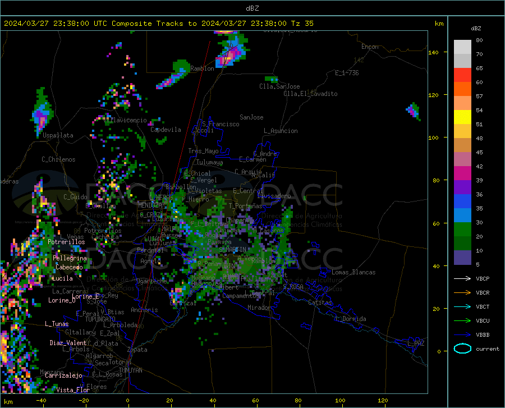Pick the 35 dBZ blue color swatch

point(462,201)
